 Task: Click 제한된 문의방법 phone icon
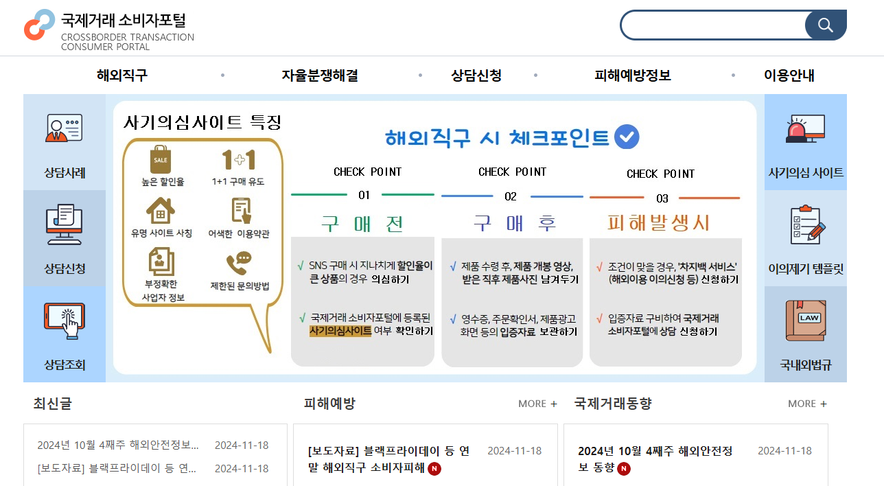pyautogui.click(x=239, y=264)
